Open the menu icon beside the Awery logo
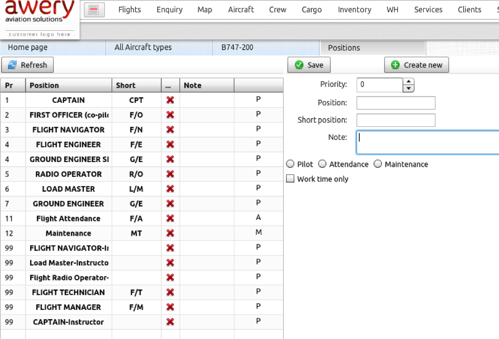The image size is (499, 339). click(94, 10)
